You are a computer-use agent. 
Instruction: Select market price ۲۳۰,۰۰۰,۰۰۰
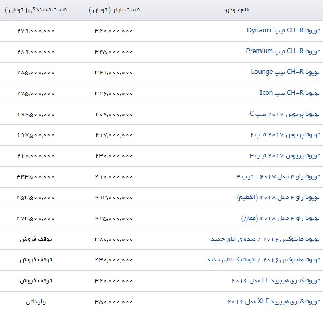click(114, 156)
